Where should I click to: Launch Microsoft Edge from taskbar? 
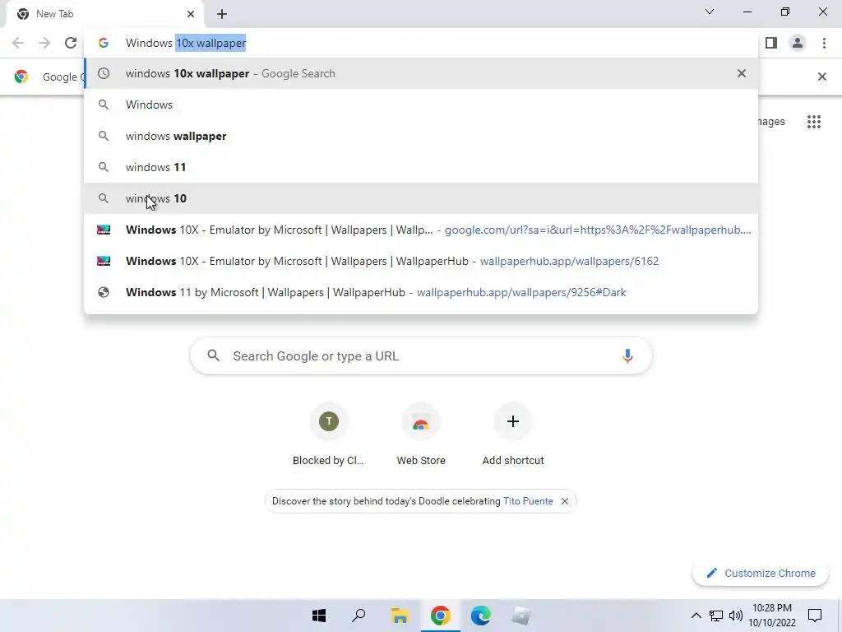tap(480, 616)
